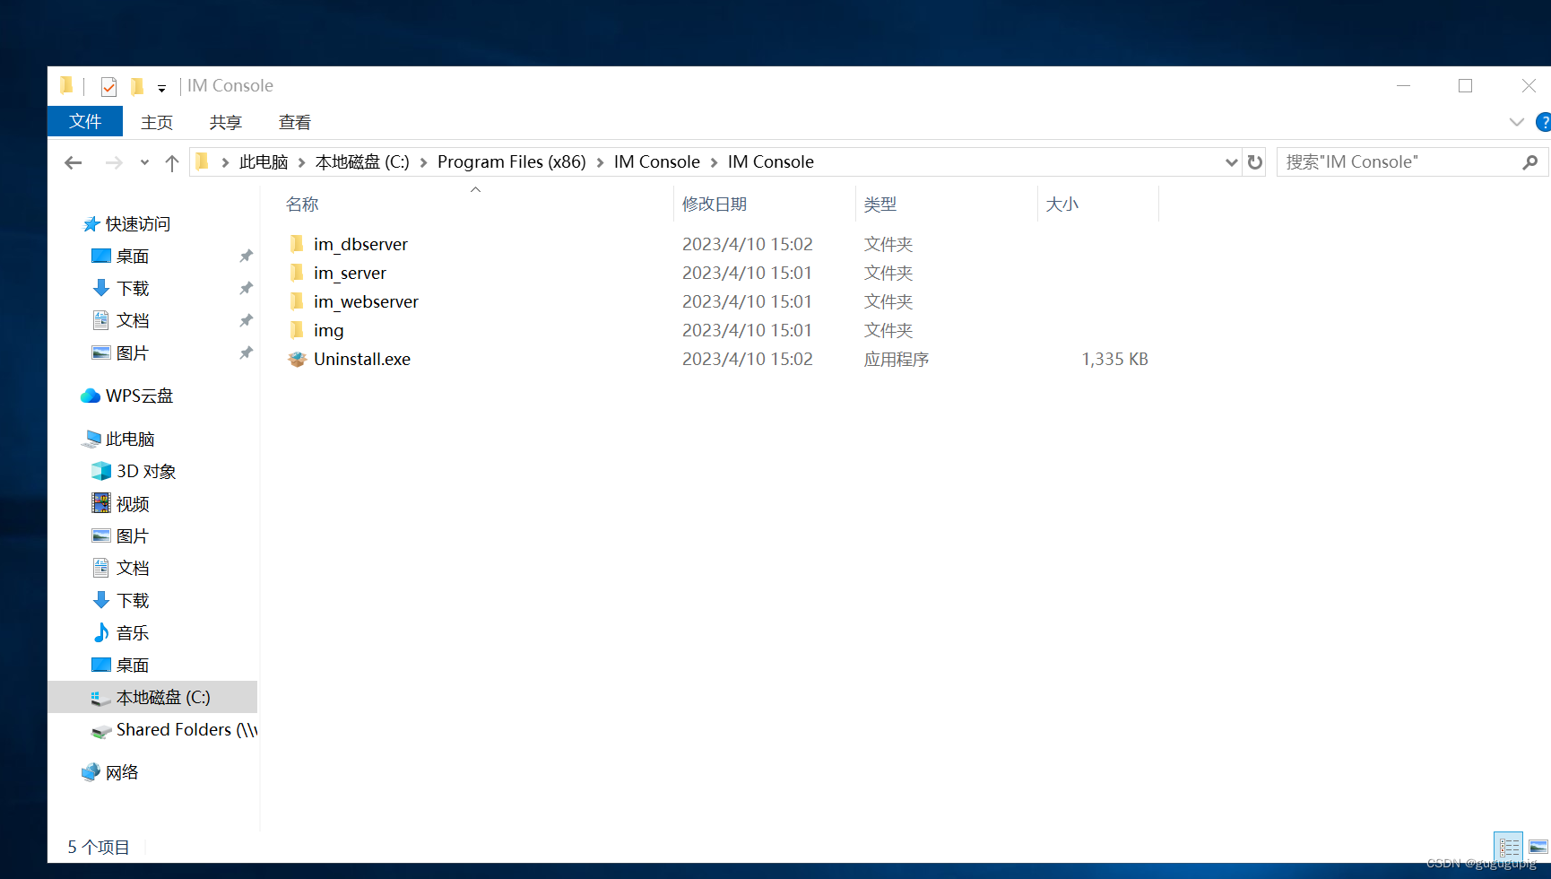Select 本地磁盘 (C:) in sidebar
Image resolution: width=1551 pixels, height=879 pixels.
[x=152, y=697]
